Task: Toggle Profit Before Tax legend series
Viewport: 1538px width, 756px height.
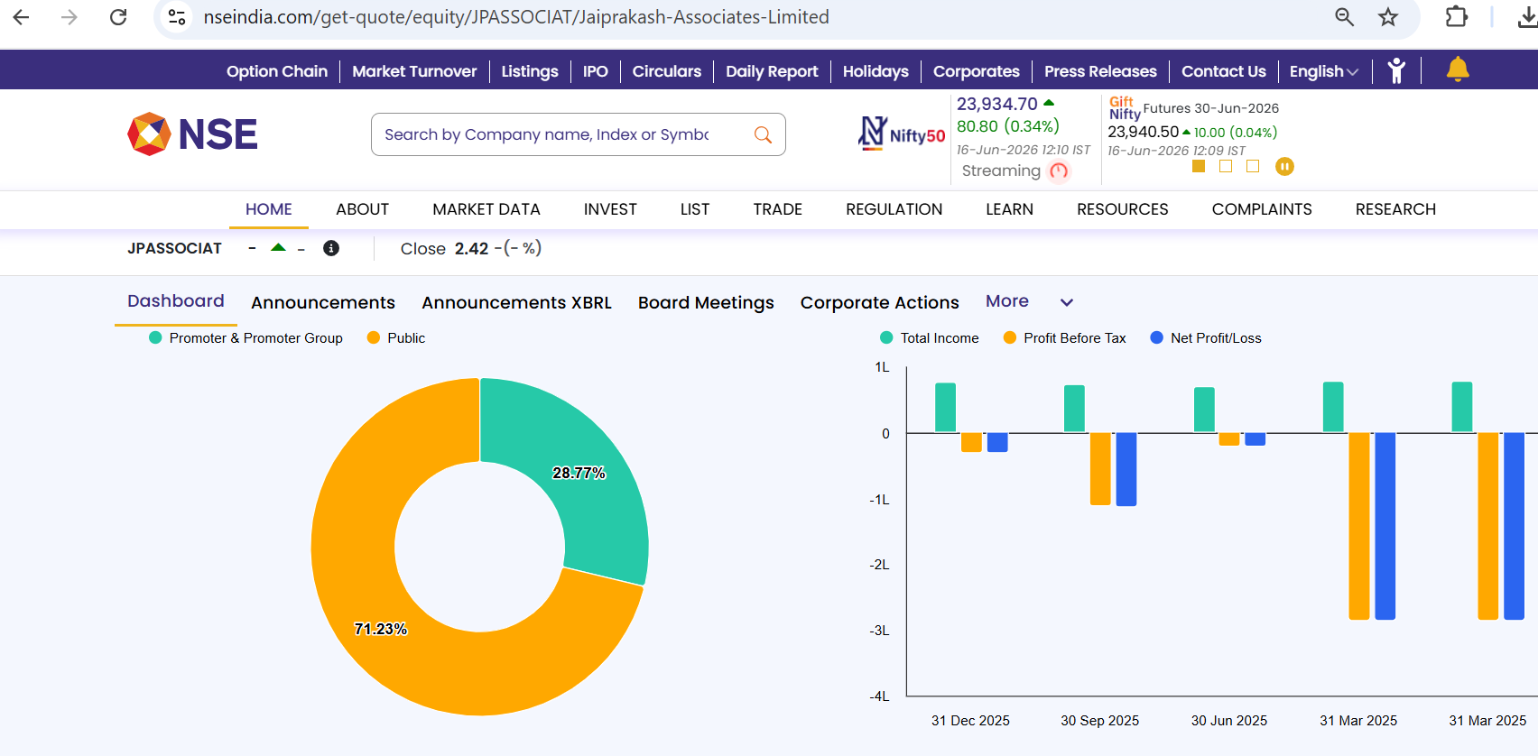Action: pos(1065,337)
